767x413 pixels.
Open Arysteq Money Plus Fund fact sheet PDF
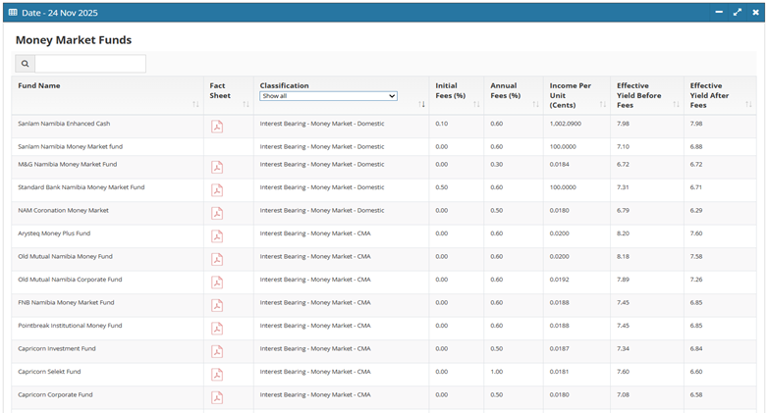pos(217,236)
